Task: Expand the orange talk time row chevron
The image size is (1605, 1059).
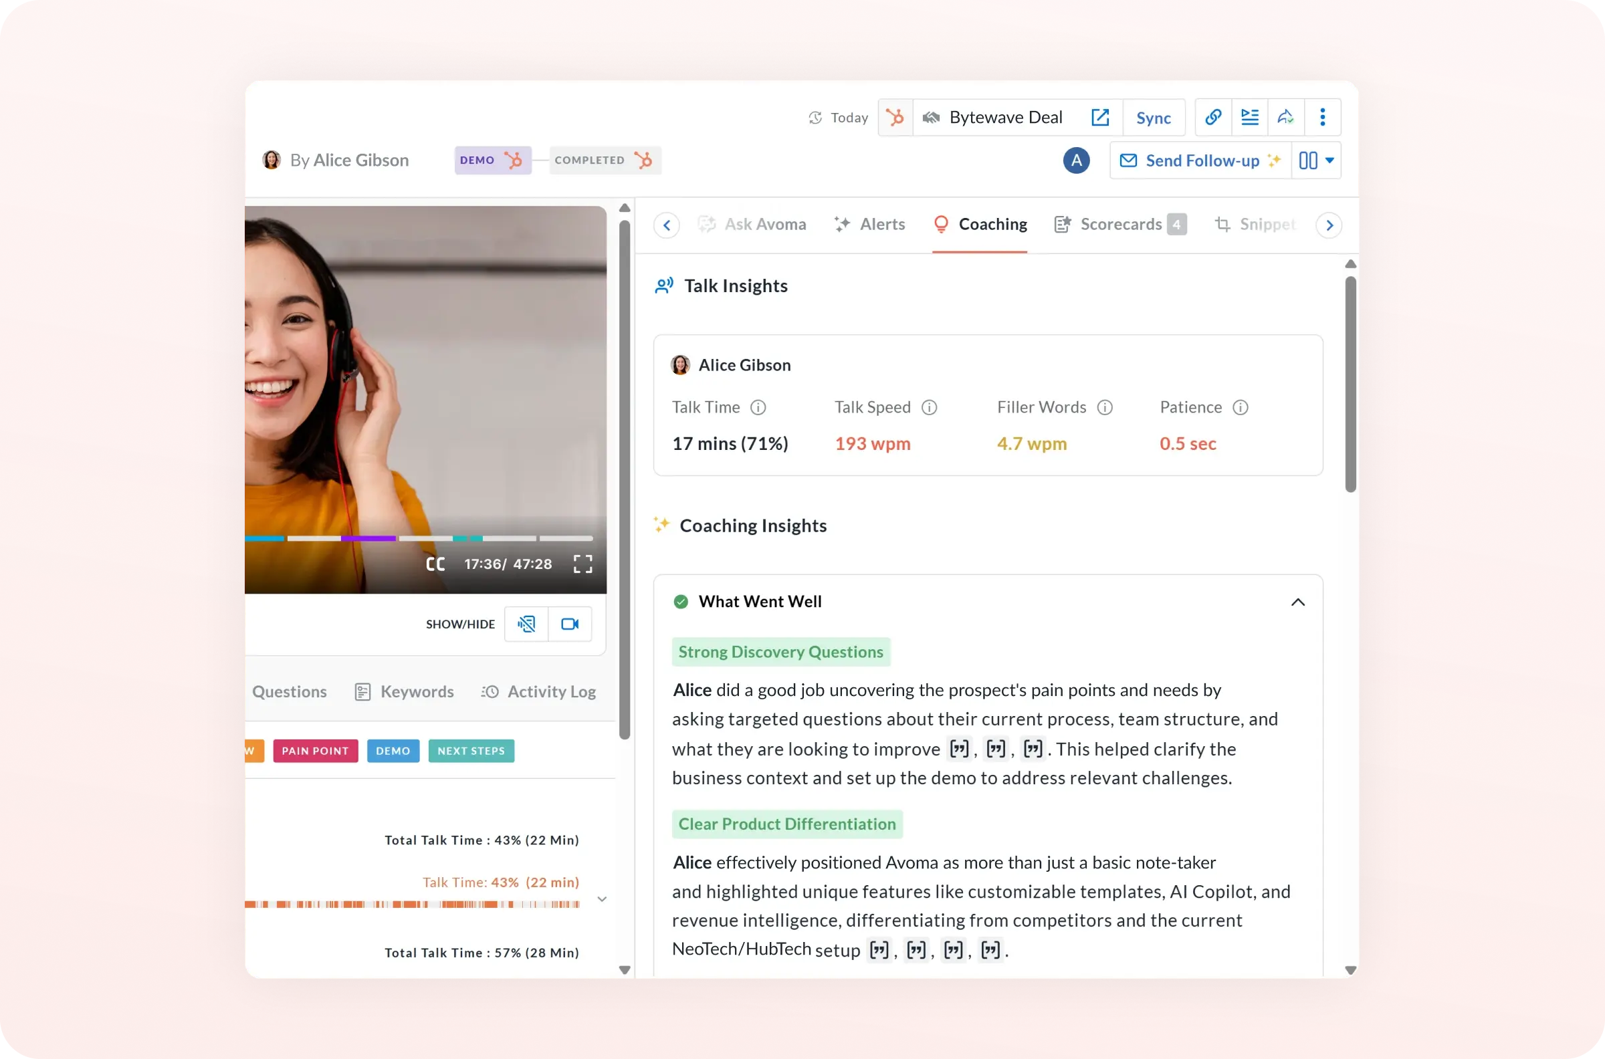Action: pyautogui.click(x=602, y=900)
